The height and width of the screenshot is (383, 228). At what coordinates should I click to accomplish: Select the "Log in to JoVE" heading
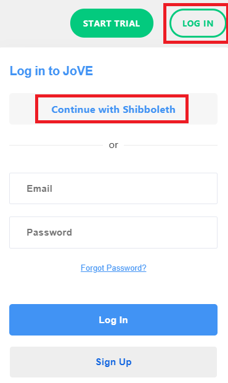pos(51,71)
